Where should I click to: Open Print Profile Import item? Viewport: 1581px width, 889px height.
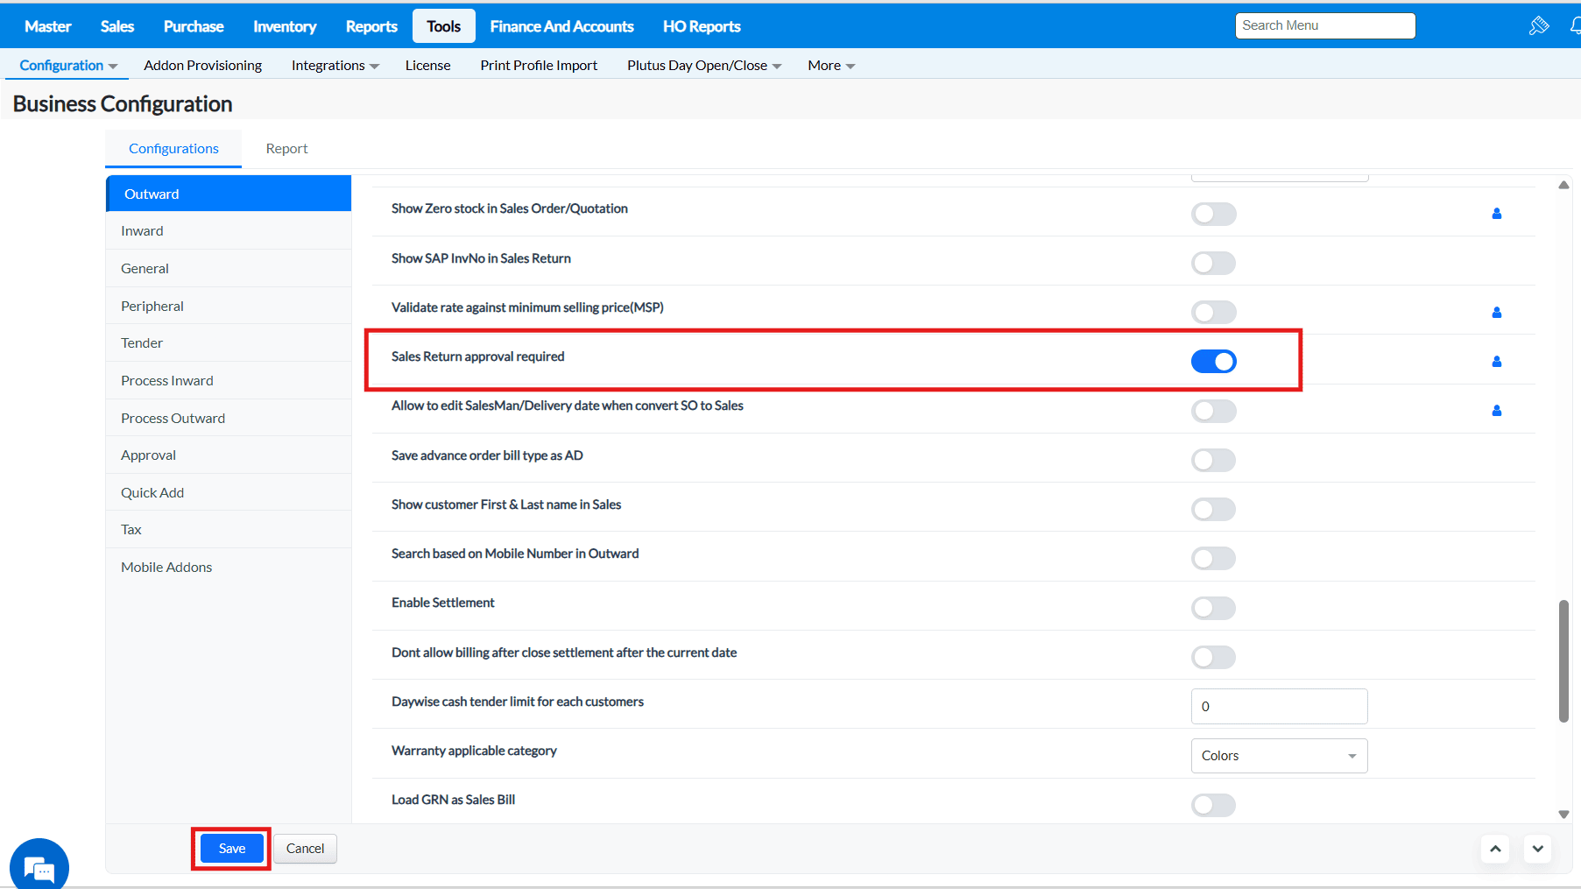[x=539, y=66]
